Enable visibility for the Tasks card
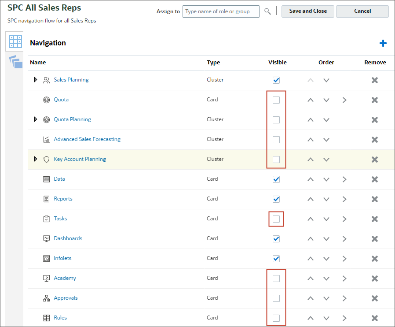 pyautogui.click(x=276, y=219)
